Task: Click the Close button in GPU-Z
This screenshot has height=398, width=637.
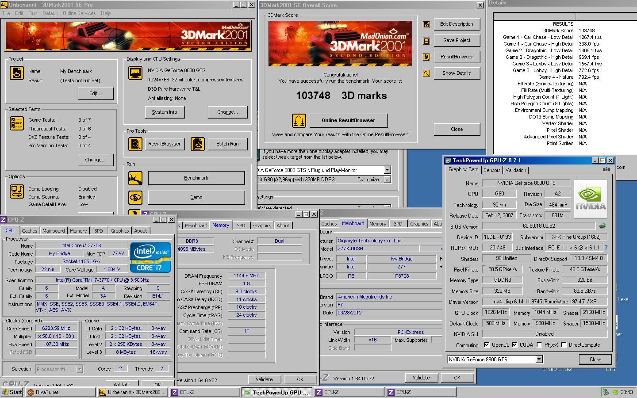Action: pos(595,360)
